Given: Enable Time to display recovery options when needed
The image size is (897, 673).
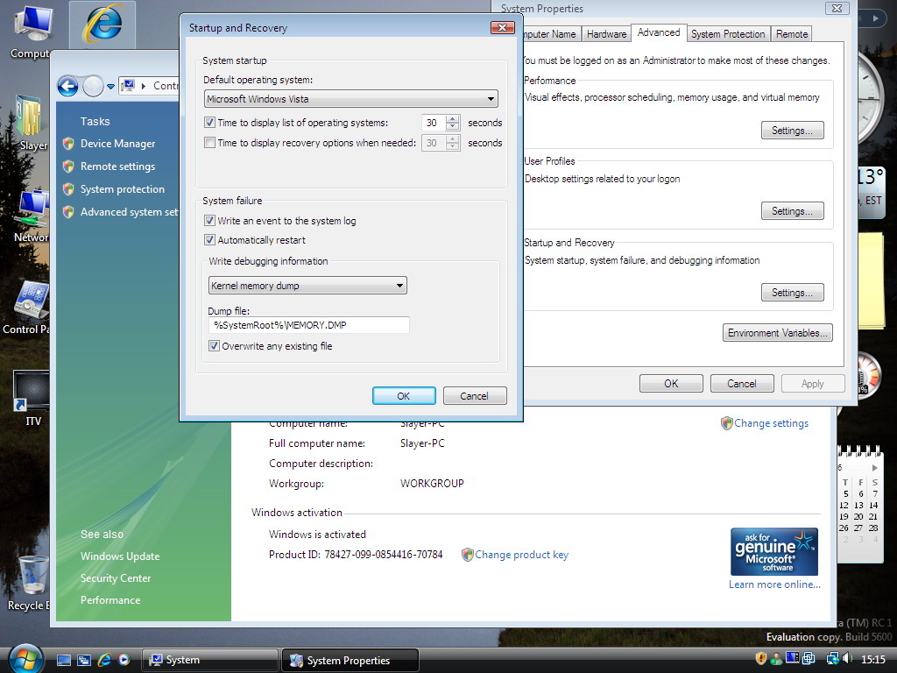Looking at the screenshot, I should (210, 143).
